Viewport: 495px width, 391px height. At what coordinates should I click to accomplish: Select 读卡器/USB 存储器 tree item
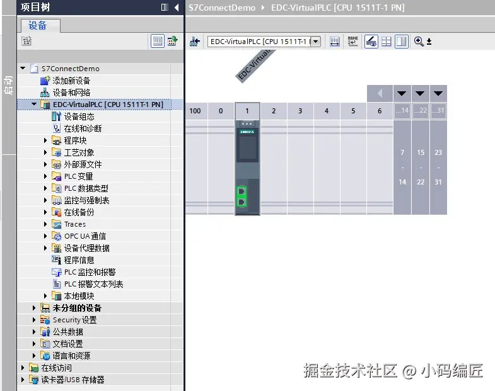click(x=73, y=380)
